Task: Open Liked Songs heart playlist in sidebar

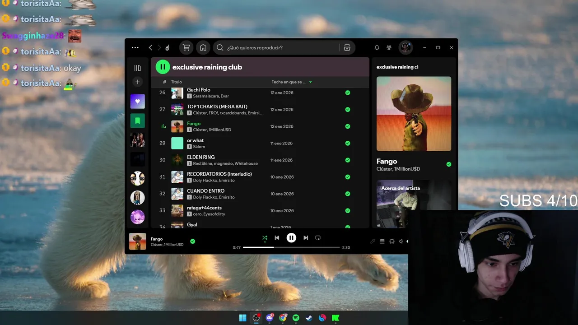Action: (138, 102)
